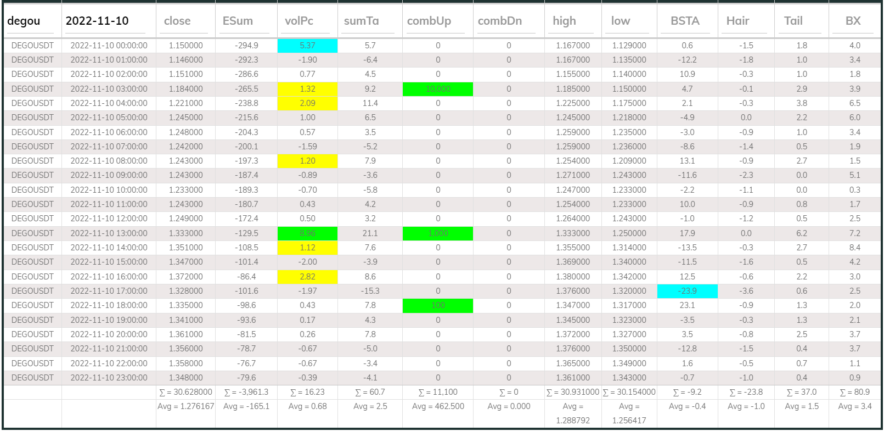Viewport: 884px width, 431px height.
Task: Click the BX column filter box
Action: coord(854,21)
